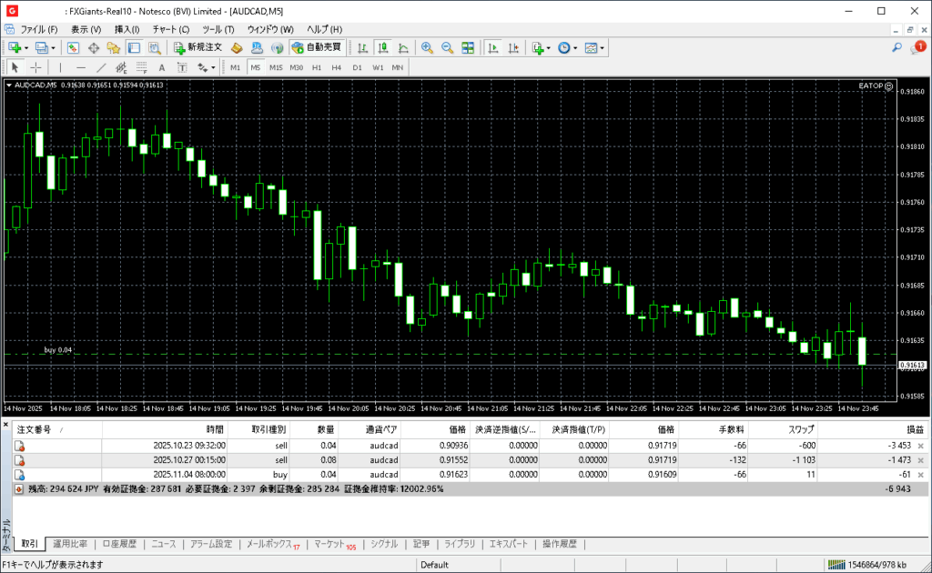This screenshot has height=573, width=932.
Task: Open search magnifier in top right
Action: coord(897,47)
